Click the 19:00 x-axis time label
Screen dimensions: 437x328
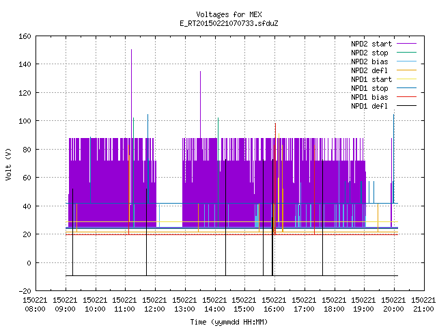363,309
